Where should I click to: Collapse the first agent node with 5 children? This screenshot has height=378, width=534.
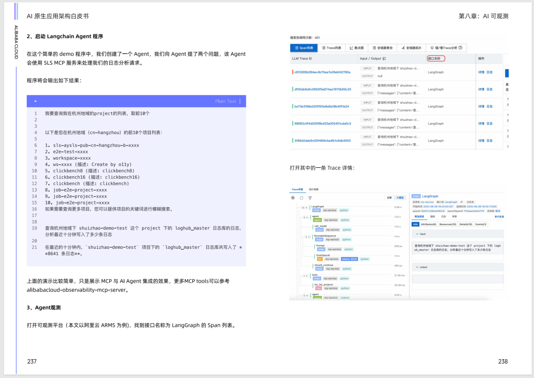(x=306, y=218)
